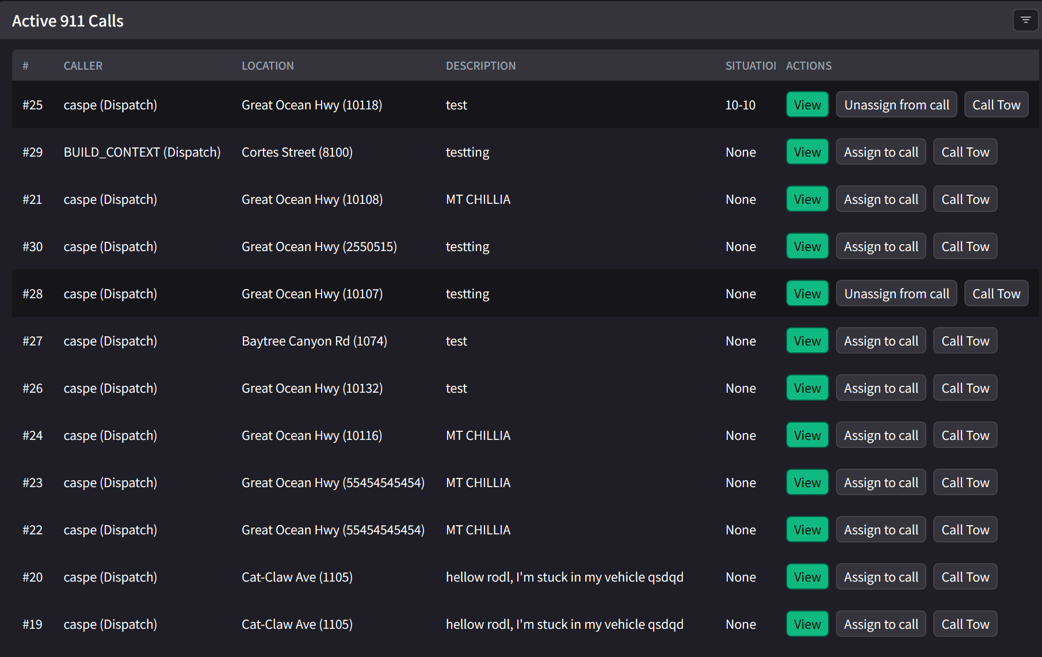Image resolution: width=1042 pixels, height=657 pixels.
Task: Unassign from call #28
Action: 896,293
